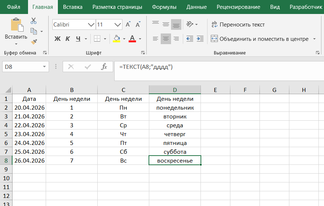Select row 8 header
The image size is (324, 206).
tap(6, 160)
